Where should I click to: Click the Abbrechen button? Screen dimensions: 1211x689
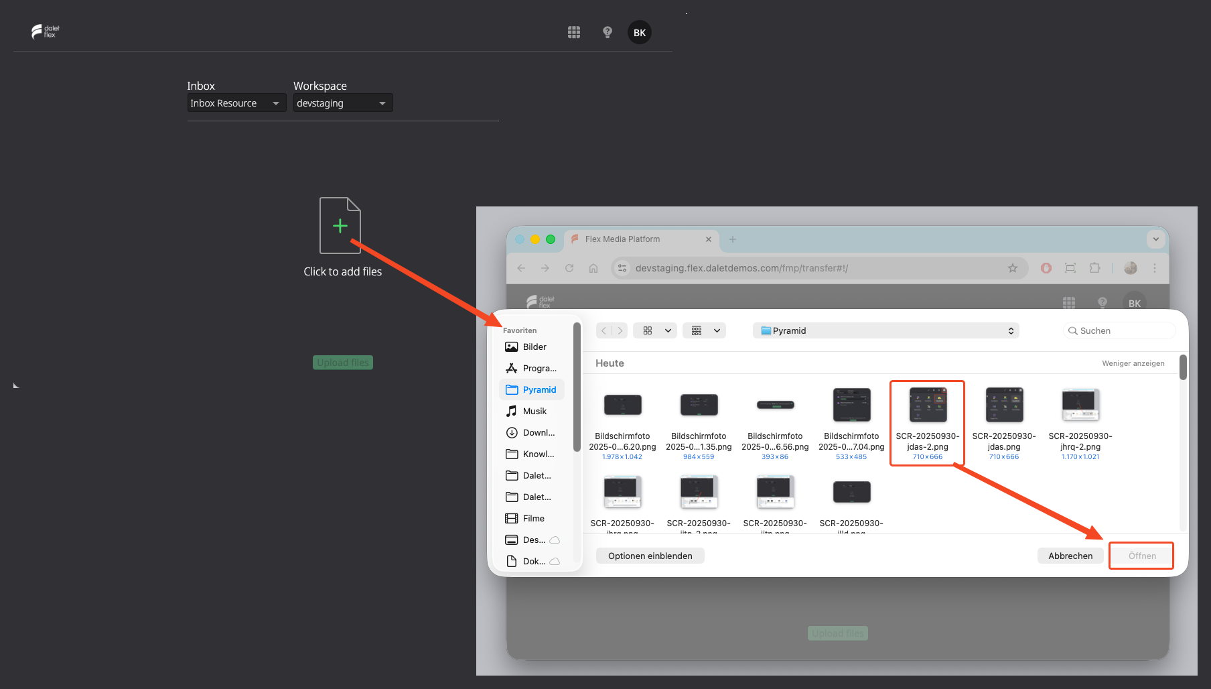1070,556
